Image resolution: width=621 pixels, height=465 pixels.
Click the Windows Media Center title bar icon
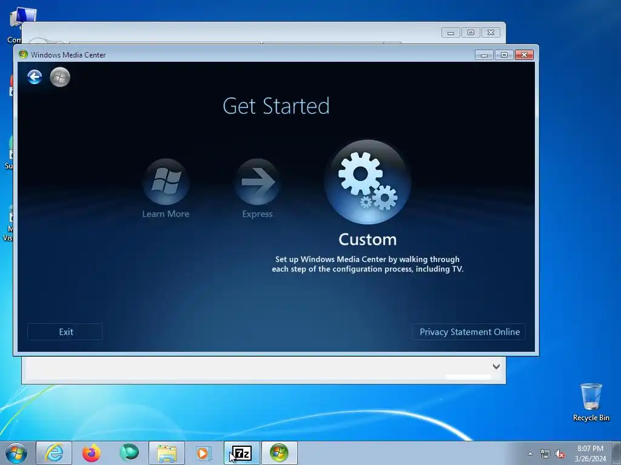pyautogui.click(x=24, y=54)
